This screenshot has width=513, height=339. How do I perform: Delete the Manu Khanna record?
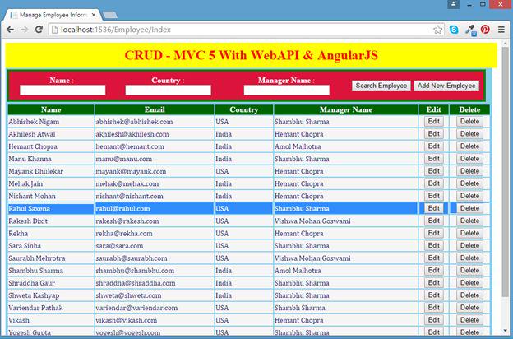pyautogui.click(x=469, y=159)
